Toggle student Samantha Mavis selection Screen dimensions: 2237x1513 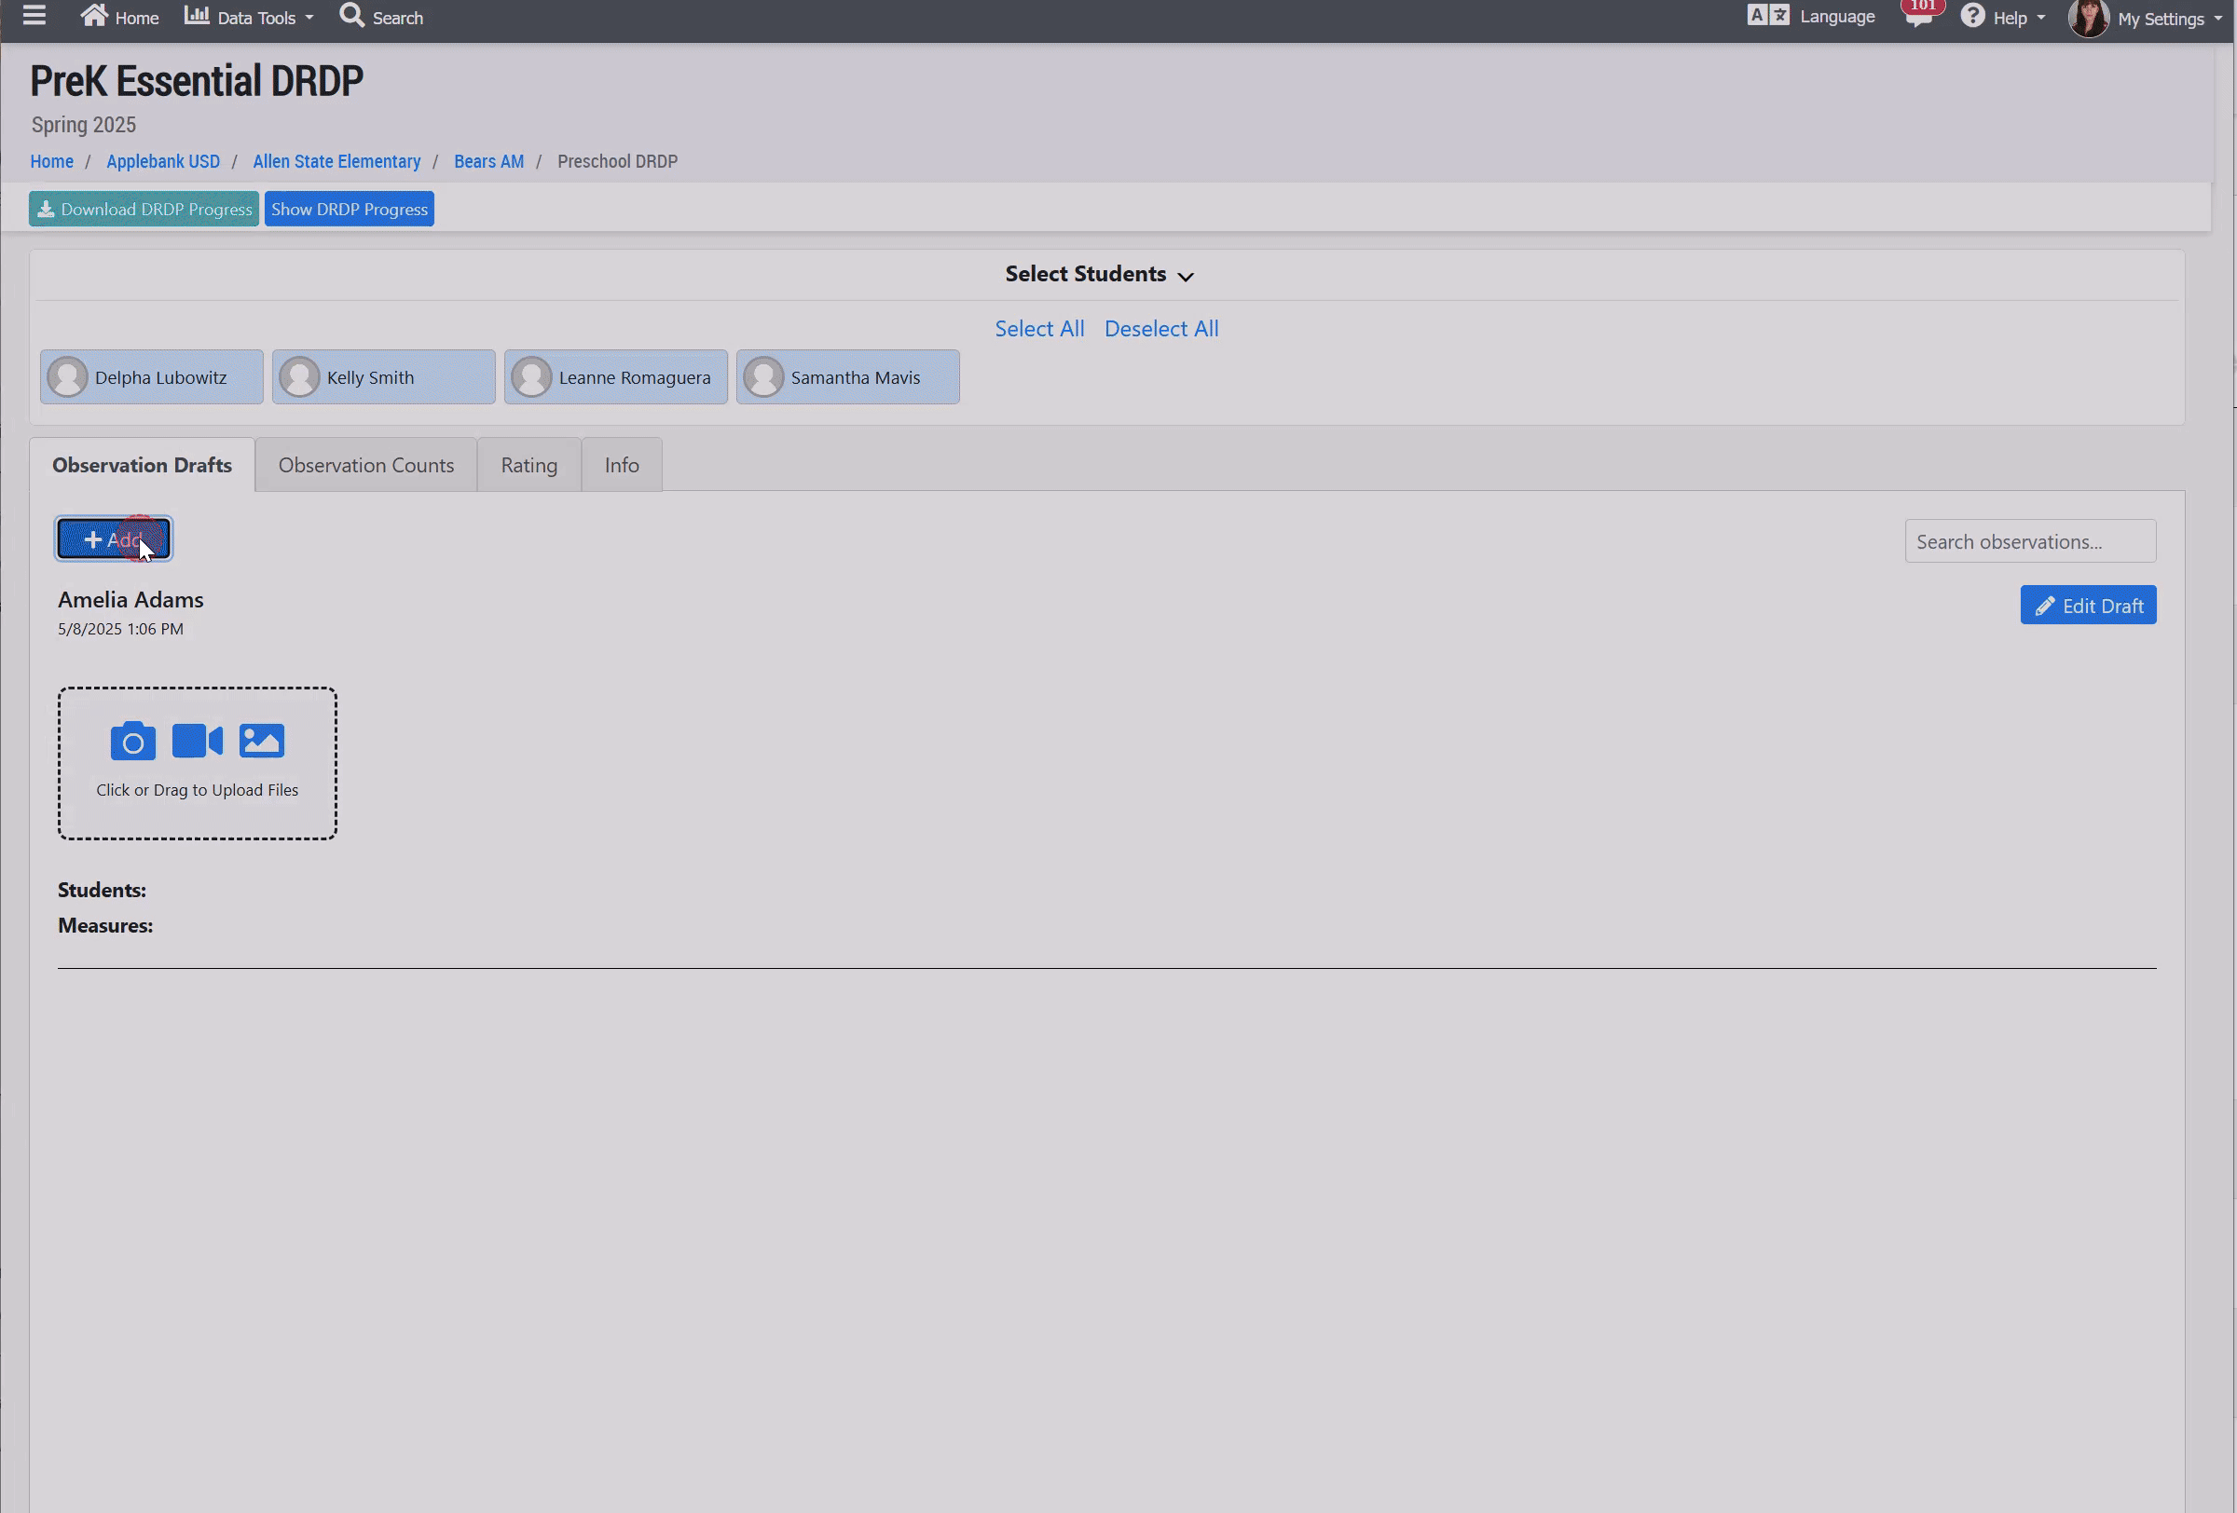coord(848,377)
